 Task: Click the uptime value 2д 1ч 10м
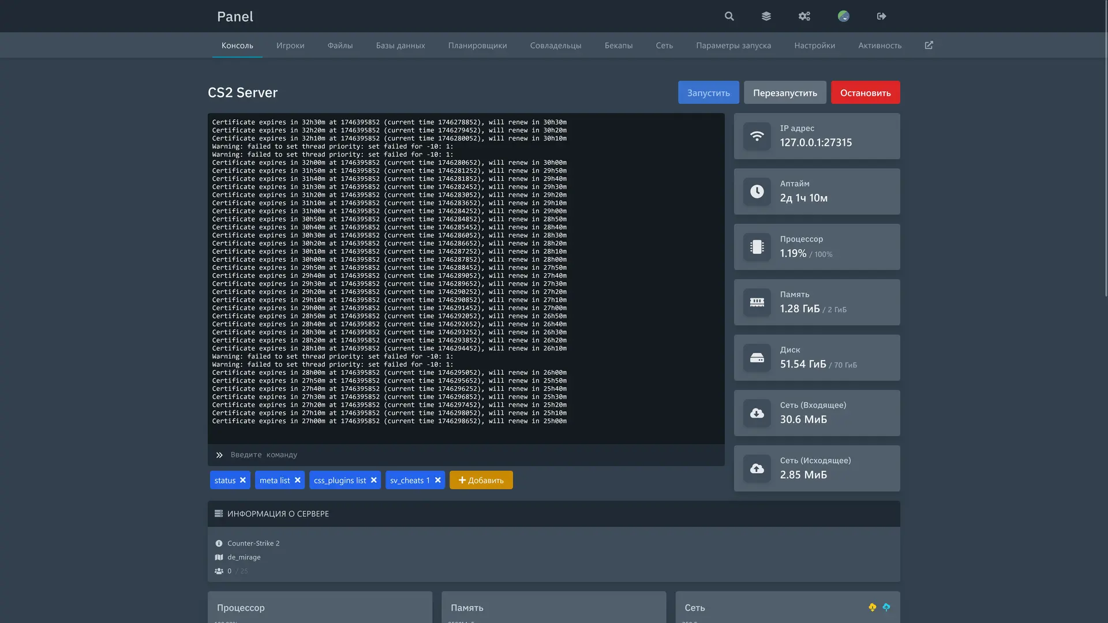coord(804,198)
